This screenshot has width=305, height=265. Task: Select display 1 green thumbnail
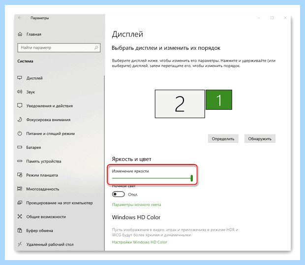[x=219, y=99]
